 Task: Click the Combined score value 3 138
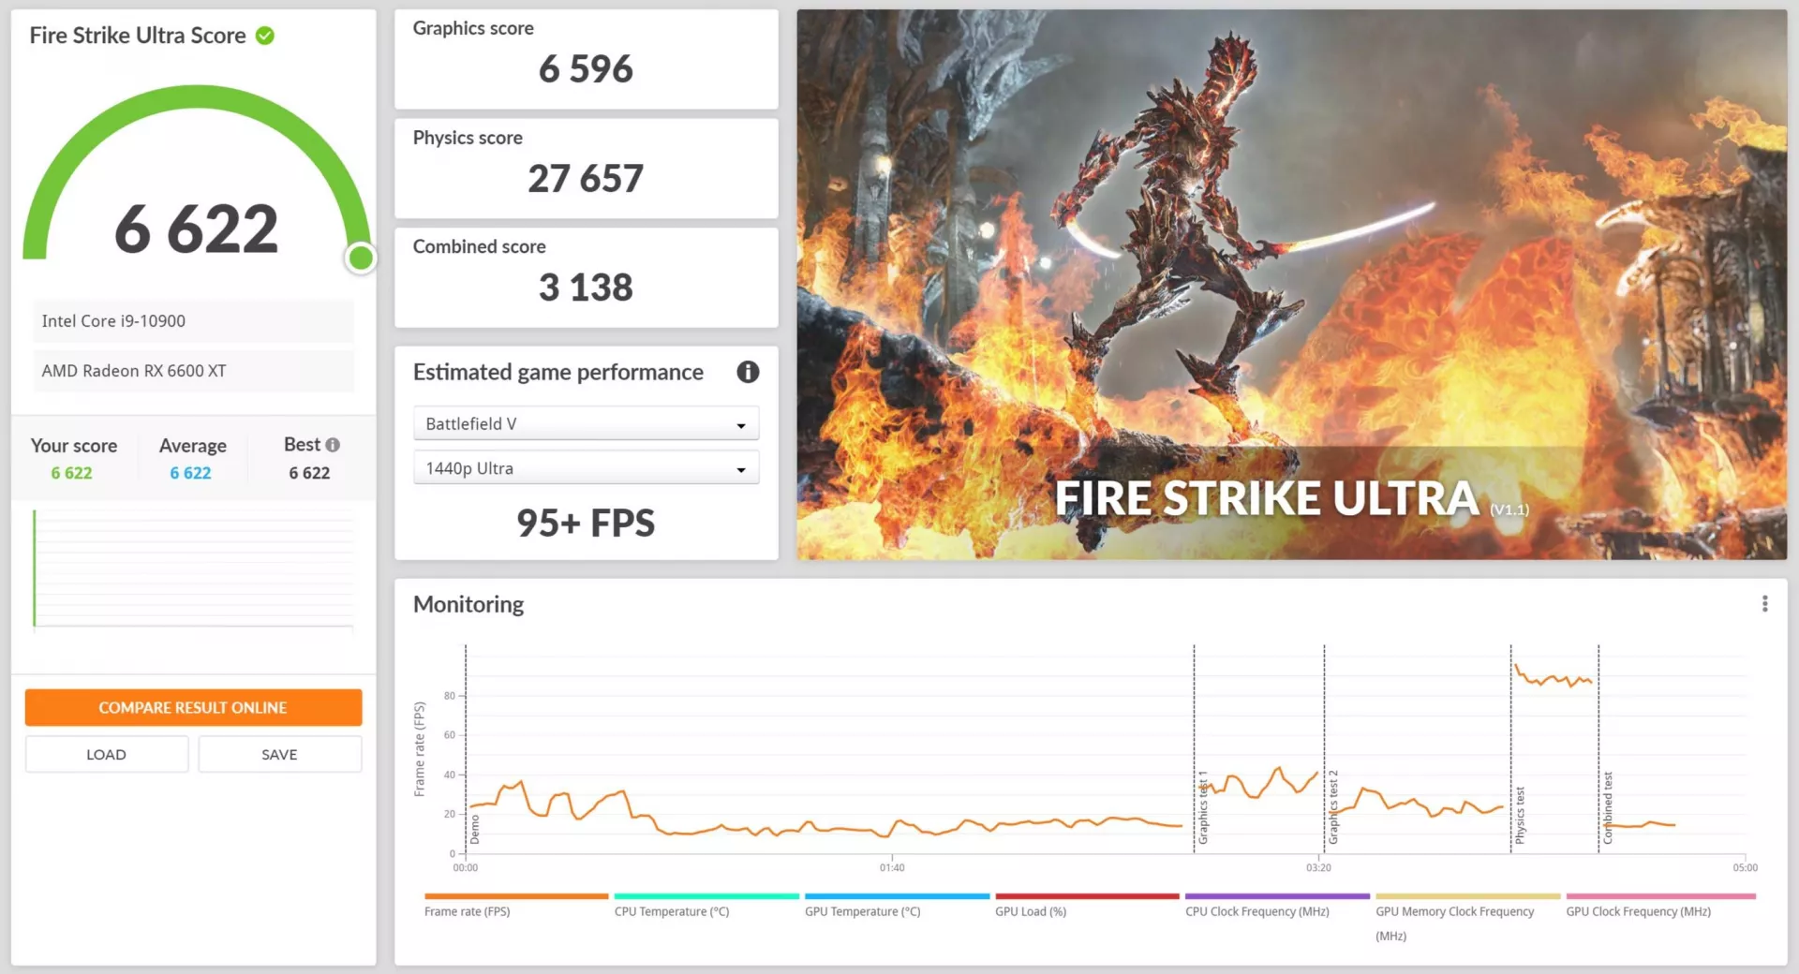click(586, 288)
